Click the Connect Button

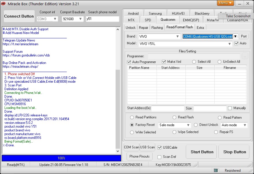[x=19, y=16]
